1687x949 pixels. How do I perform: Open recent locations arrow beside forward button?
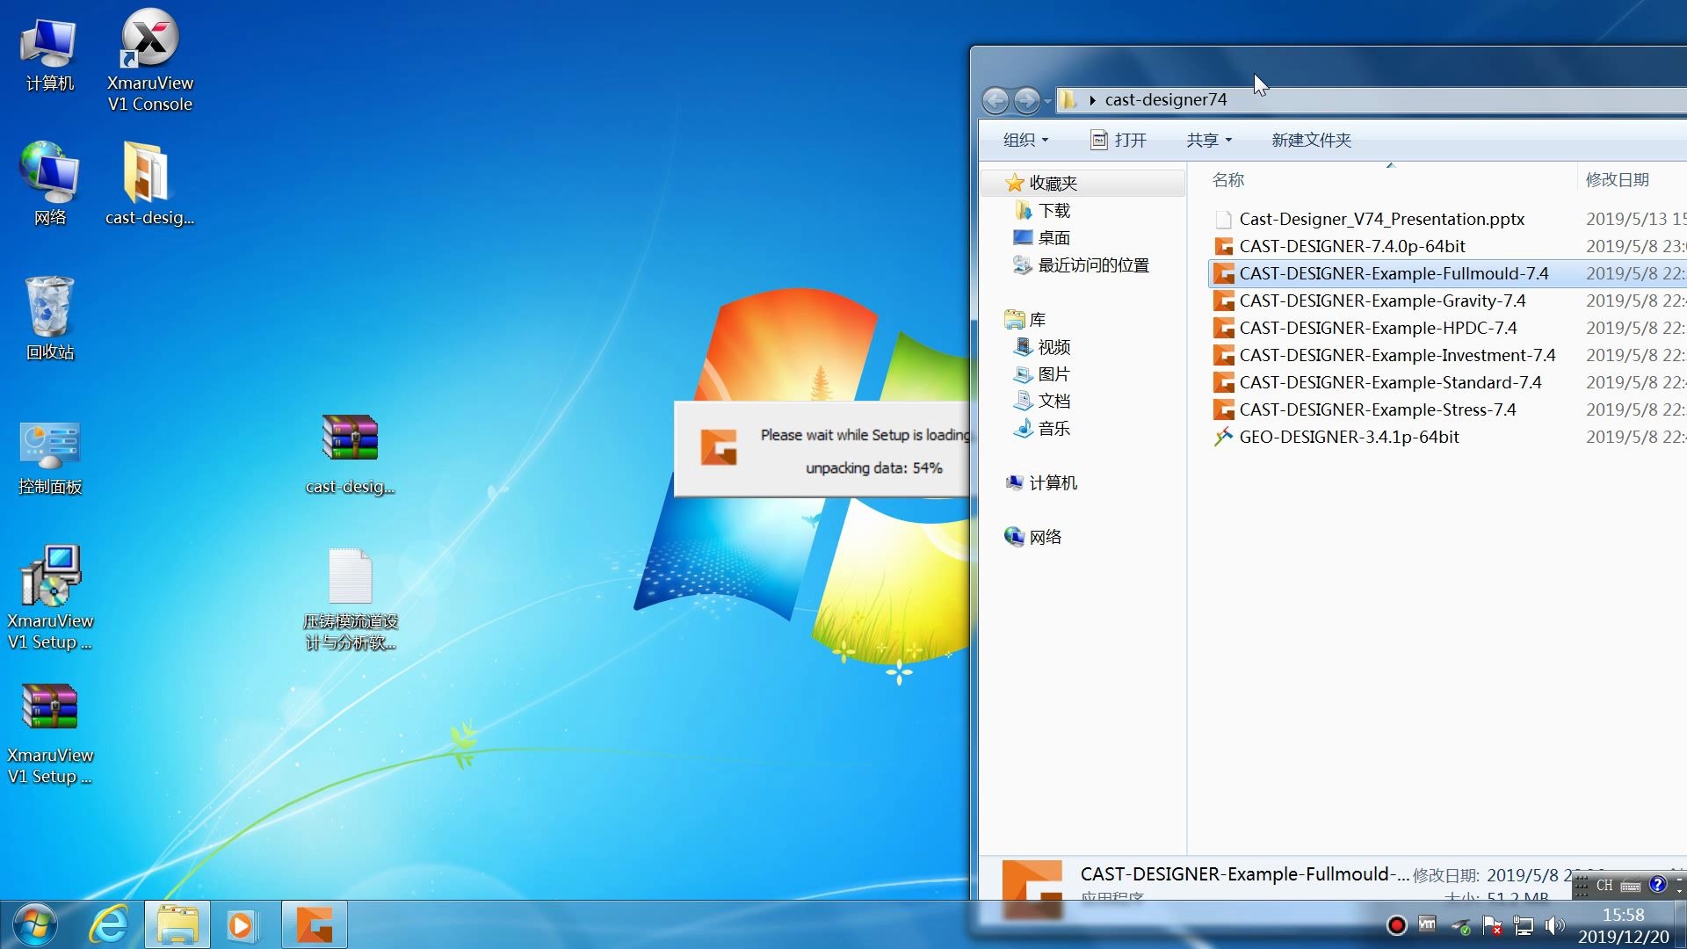pyautogui.click(x=1047, y=101)
